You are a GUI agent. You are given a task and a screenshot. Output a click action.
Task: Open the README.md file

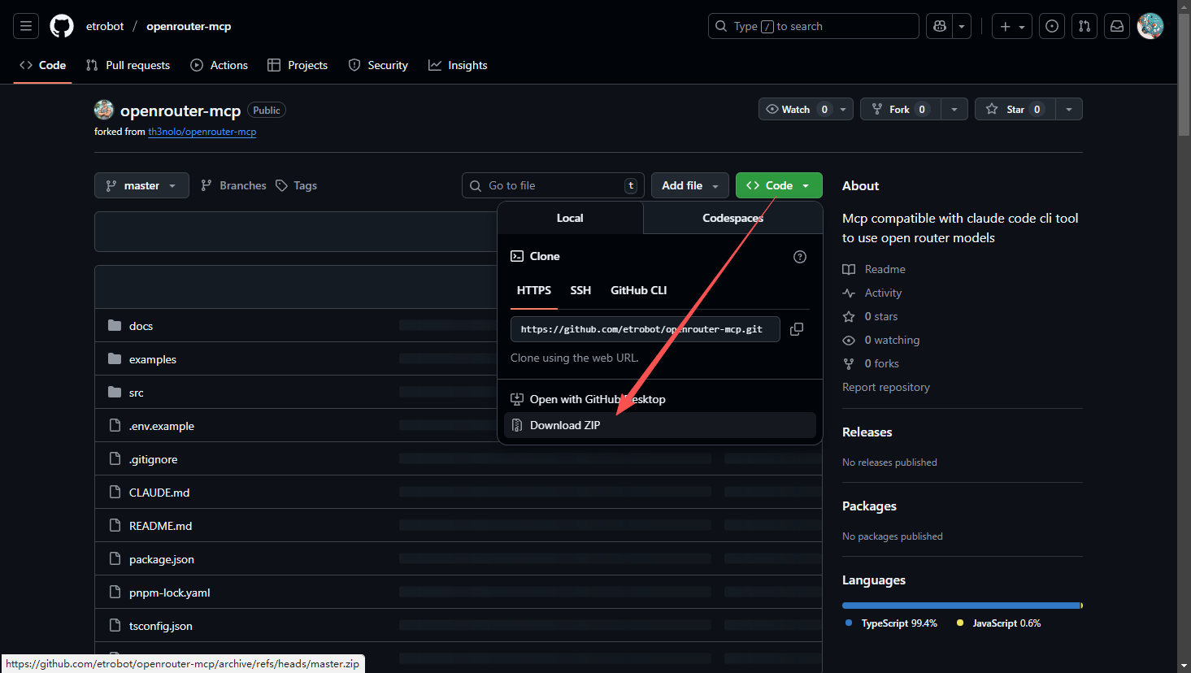coord(161,526)
